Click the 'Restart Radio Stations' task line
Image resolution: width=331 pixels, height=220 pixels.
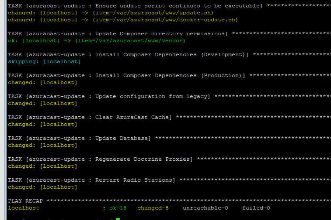coord(169,180)
